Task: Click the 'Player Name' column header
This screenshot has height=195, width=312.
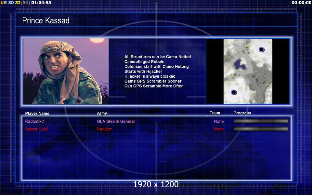Action: tap(37, 113)
